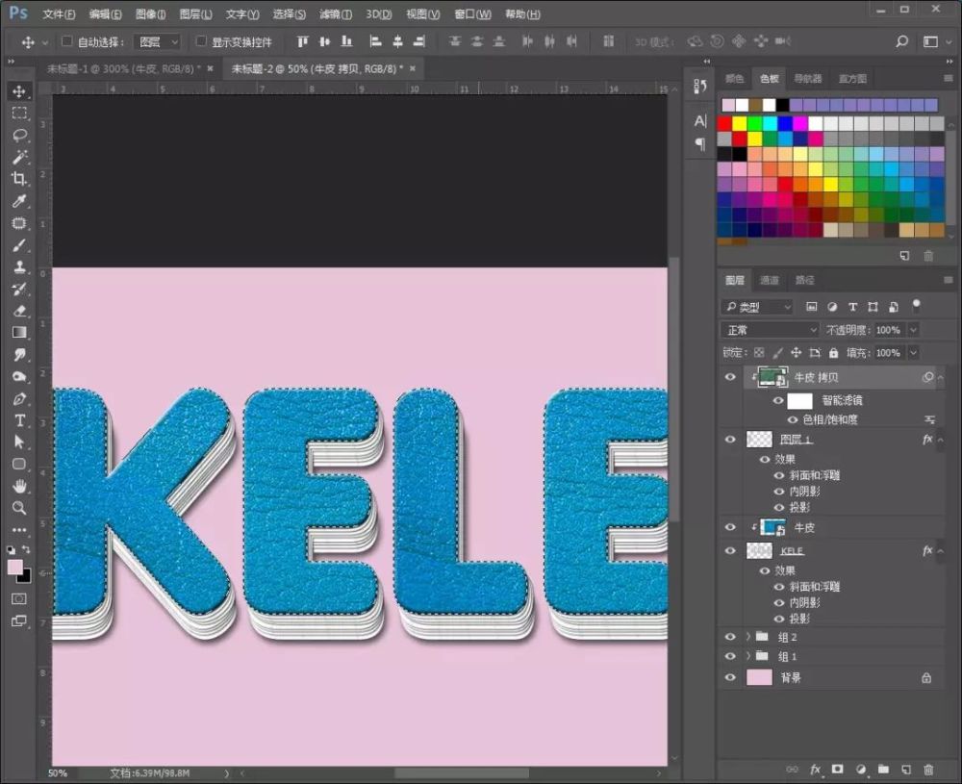962x784 pixels.
Task: Enable the 自动选择 checkbox
Action: click(x=67, y=41)
